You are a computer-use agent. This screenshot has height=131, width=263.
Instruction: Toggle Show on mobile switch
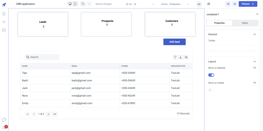tap(211, 90)
